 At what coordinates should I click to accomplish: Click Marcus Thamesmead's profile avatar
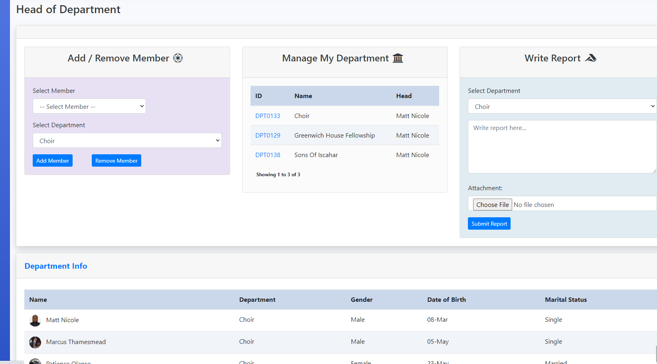point(35,342)
